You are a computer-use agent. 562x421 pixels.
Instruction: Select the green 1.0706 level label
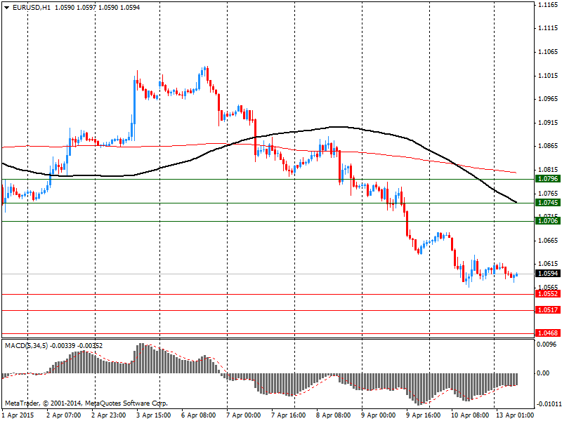548,220
